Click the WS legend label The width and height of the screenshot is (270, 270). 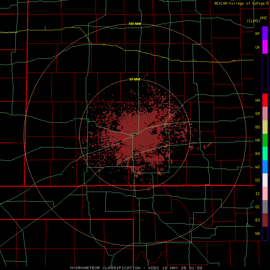[257, 167]
